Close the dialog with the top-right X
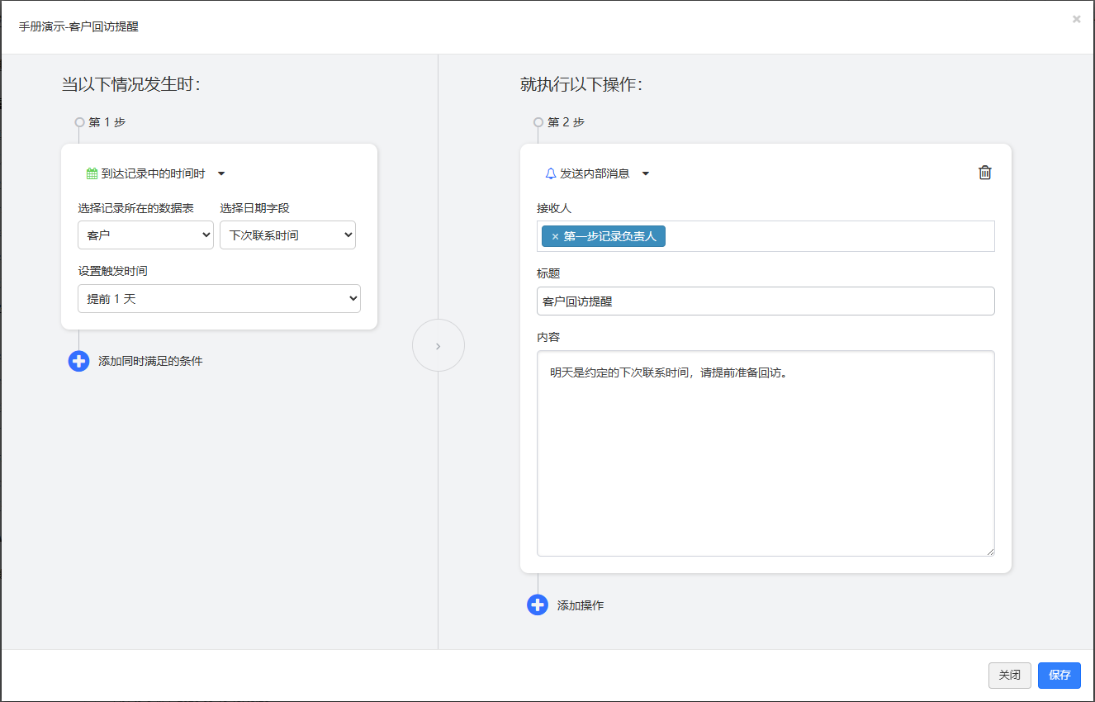The height and width of the screenshot is (702, 1095). [1076, 19]
